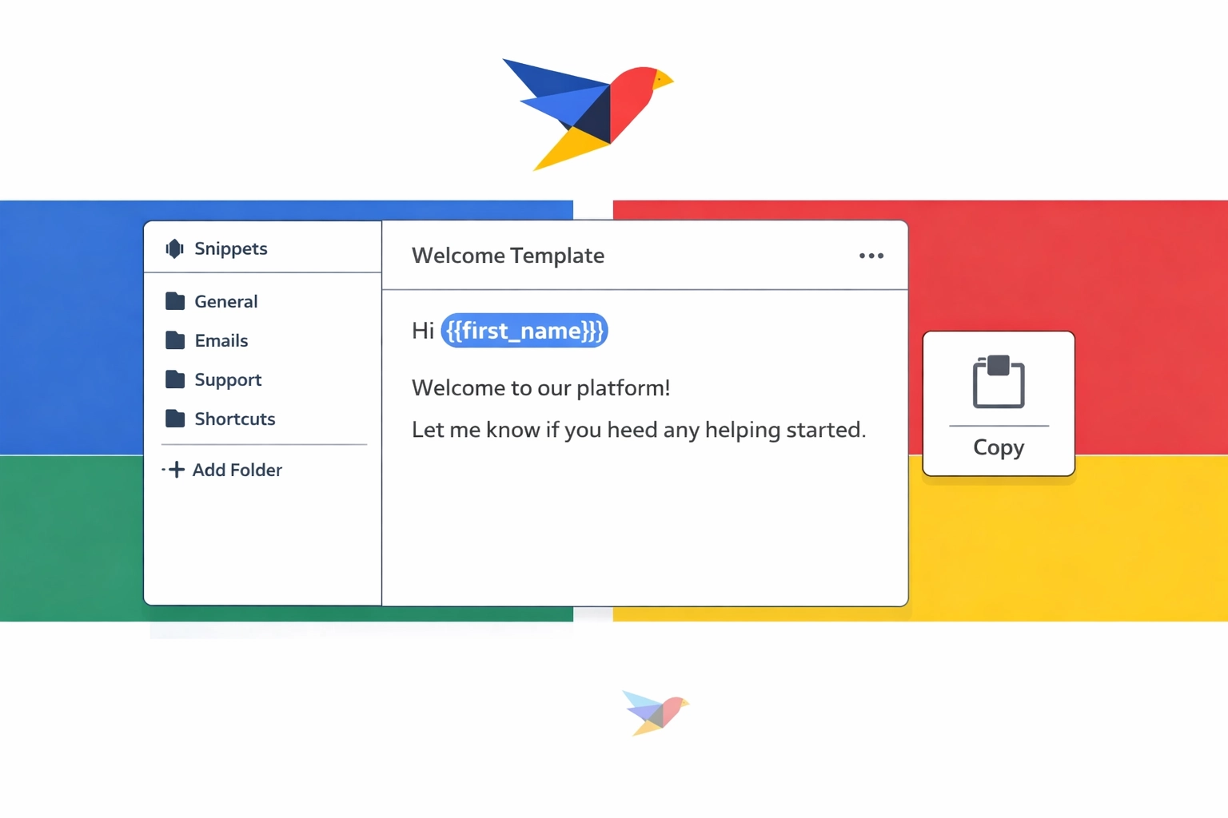This screenshot has height=818, width=1228.
Task: Open the General folder icon
Action: click(174, 300)
